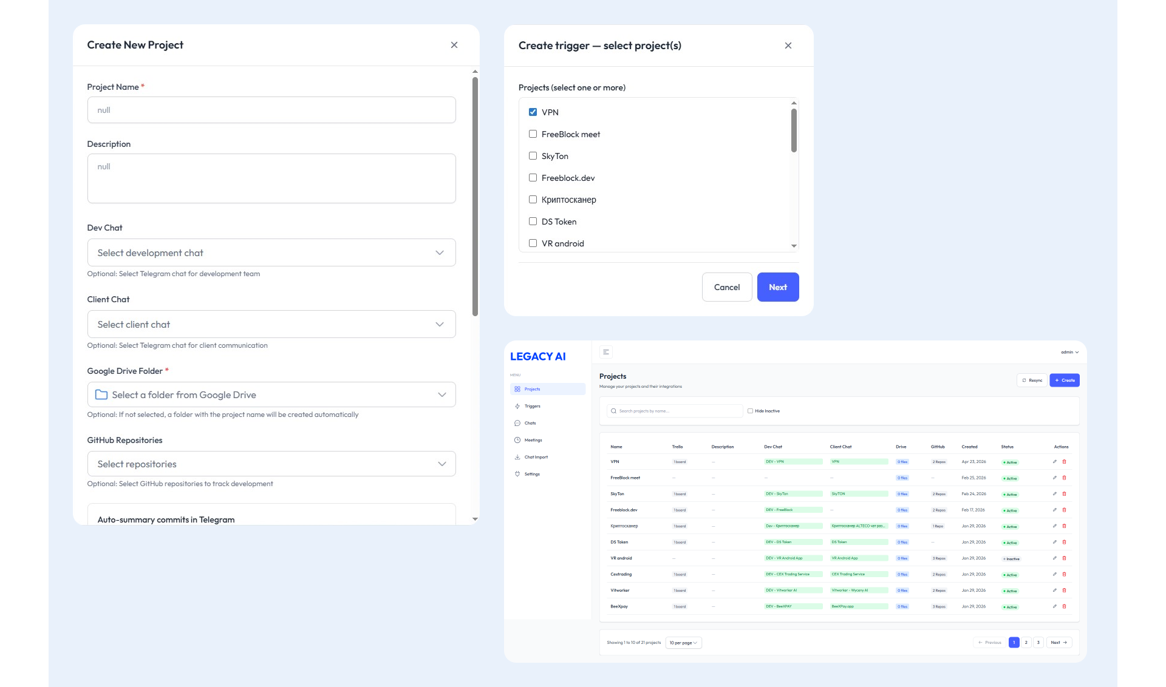The height and width of the screenshot is (687, 1166).
Task: Click the Chat Import download icon
Action: coord(517,457)
